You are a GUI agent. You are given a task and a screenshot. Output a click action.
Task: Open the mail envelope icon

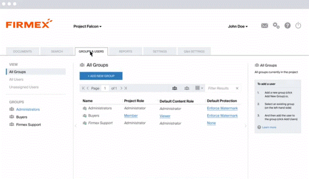point(264,26)
